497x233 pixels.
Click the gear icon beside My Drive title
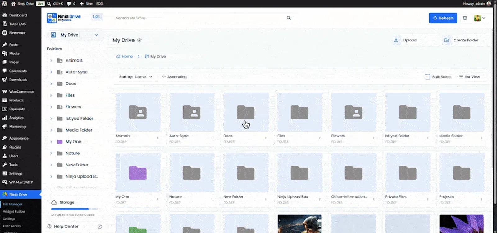tap(139, 40)
